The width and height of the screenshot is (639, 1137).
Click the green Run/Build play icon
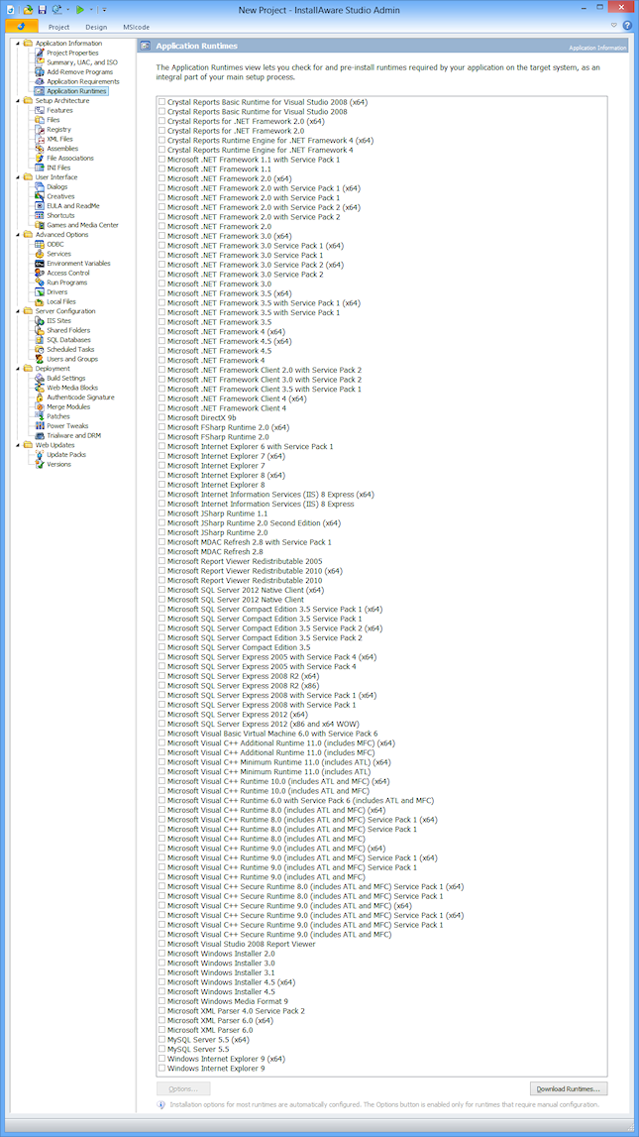click(80, 10)
